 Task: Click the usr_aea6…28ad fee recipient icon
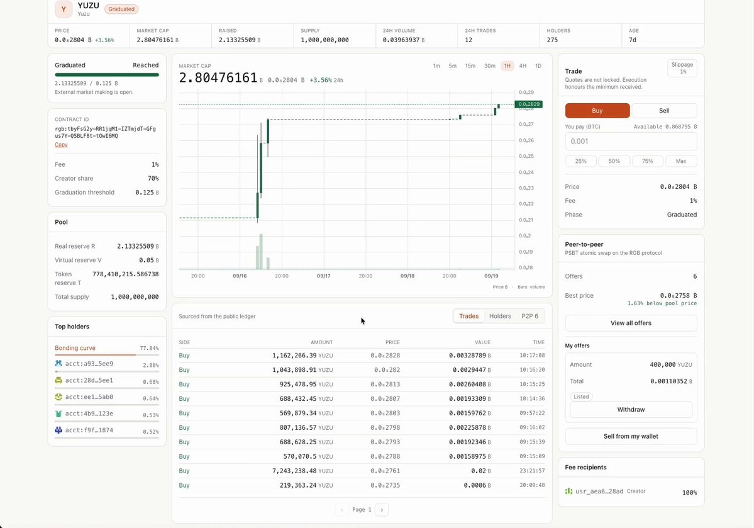(569, 491)
